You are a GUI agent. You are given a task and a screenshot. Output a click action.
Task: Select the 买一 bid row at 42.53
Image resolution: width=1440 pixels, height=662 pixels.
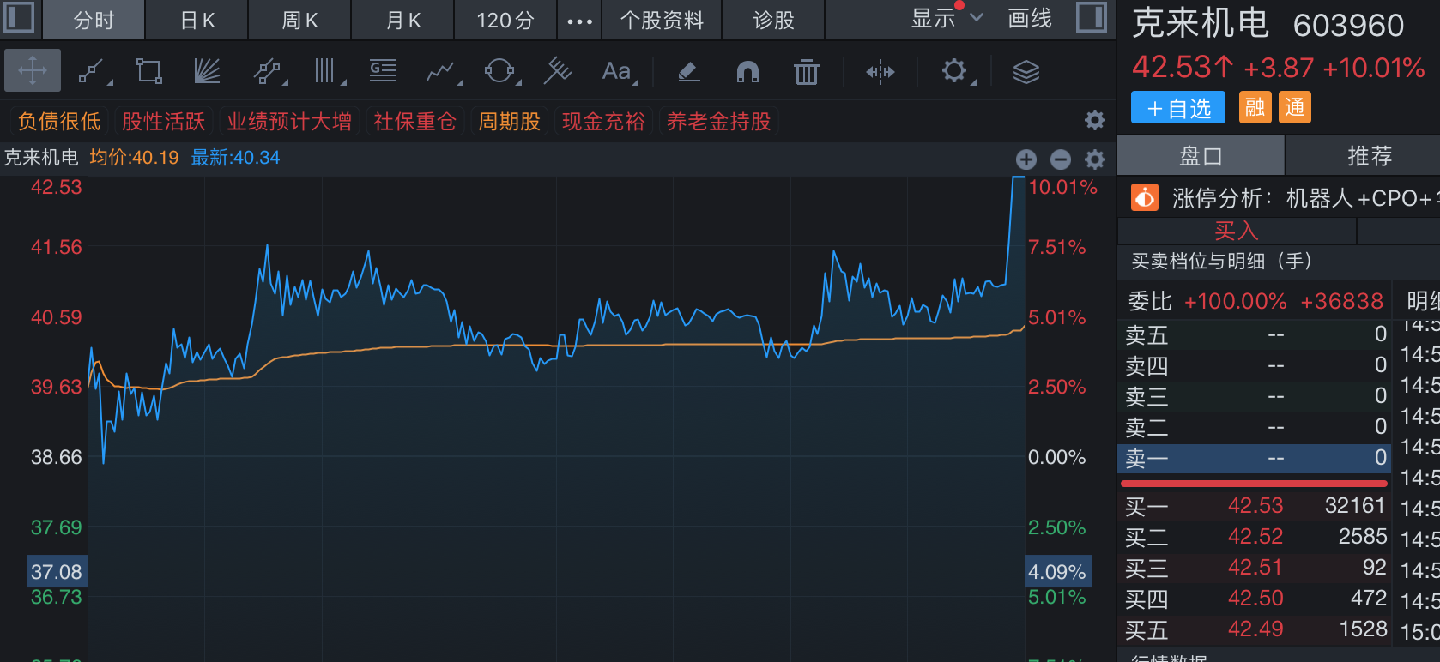coord(1255,506)
